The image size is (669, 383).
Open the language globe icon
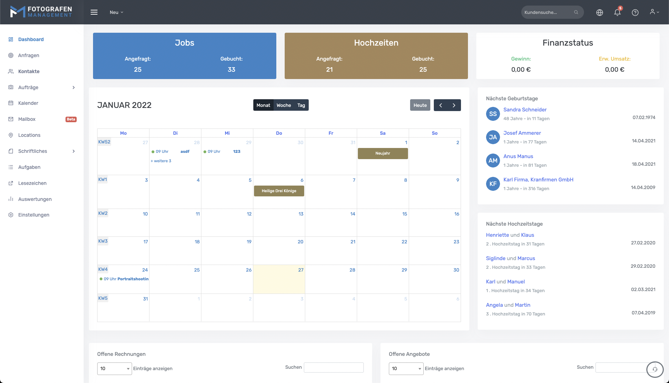(599, 13)
